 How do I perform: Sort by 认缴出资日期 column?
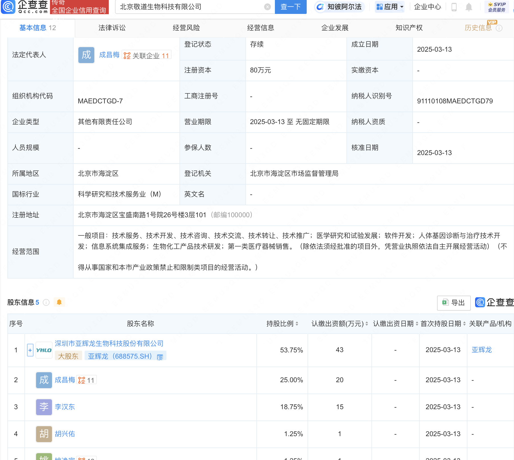[417, 323]
